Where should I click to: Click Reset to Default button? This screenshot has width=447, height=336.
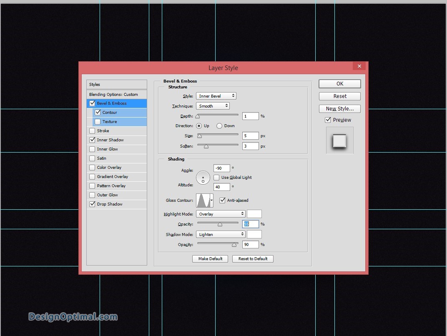click(253, 259)
